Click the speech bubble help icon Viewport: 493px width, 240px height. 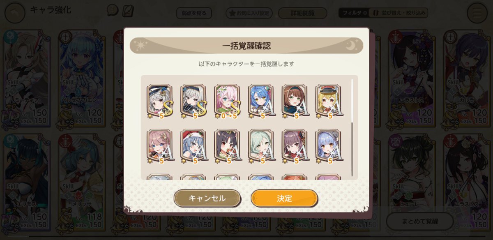[x=112, y=10]
